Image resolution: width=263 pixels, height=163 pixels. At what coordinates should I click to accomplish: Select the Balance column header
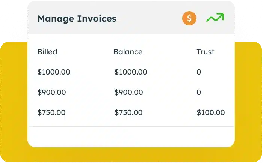[x=128, y=52]
